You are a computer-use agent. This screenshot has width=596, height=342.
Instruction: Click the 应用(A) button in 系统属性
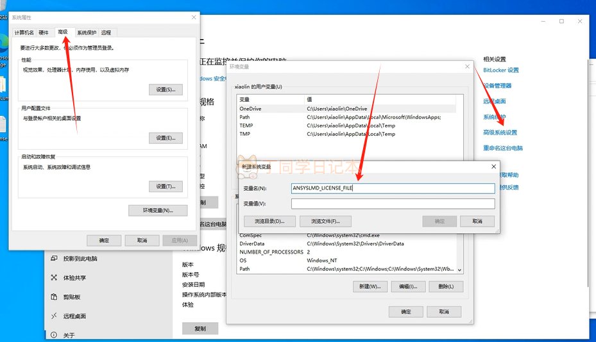coord(180,240)
